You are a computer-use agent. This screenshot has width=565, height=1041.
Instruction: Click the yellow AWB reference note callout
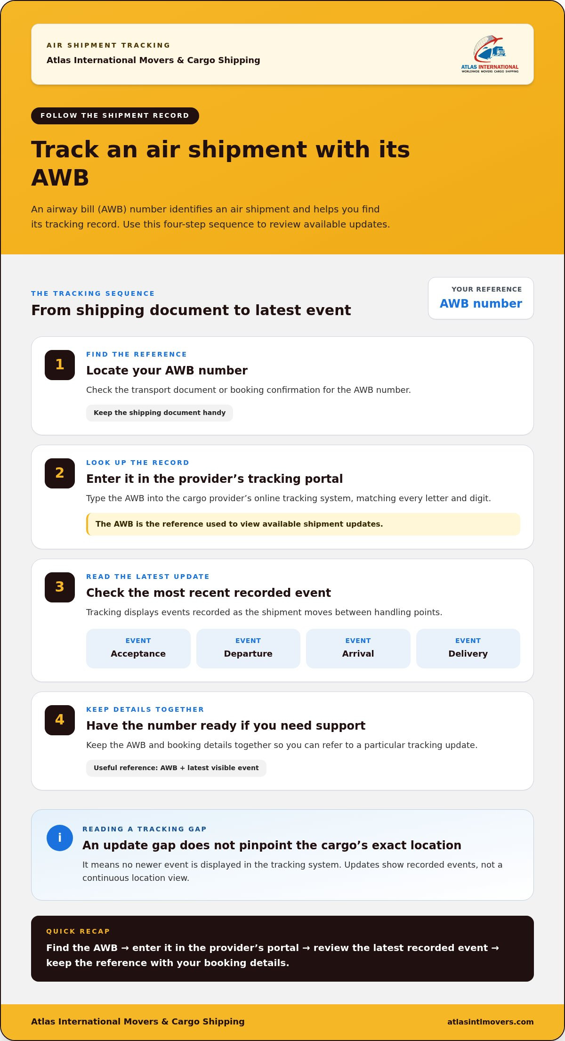[x=303, y=524]
